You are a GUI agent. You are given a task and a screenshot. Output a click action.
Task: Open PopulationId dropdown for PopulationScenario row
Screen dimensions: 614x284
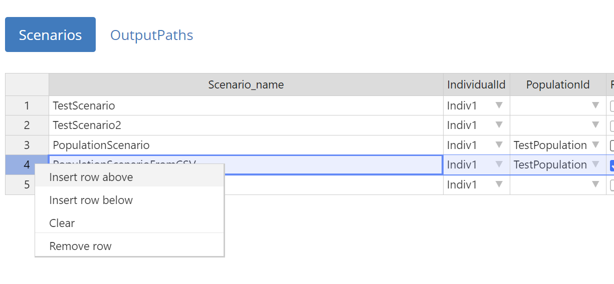pos(595,145)
